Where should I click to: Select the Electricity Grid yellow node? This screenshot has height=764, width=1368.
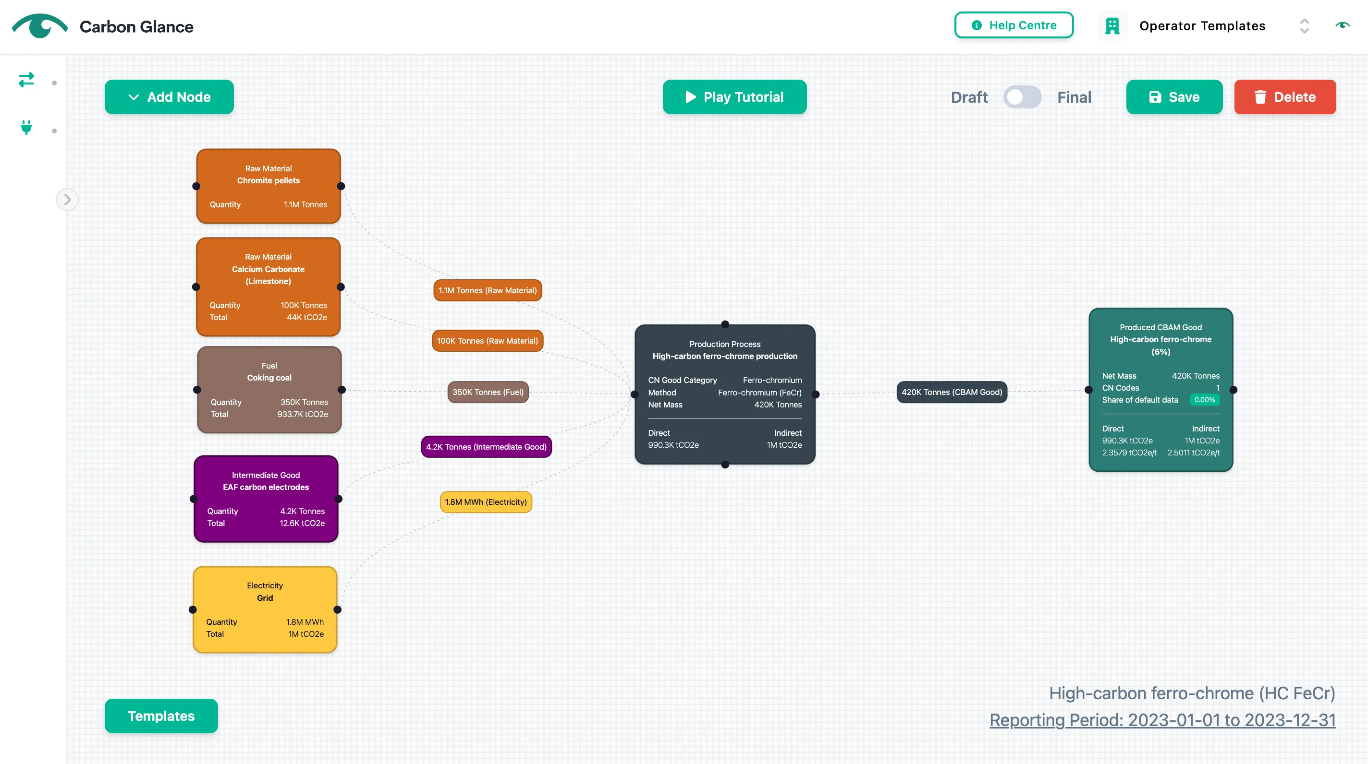pyautogui.click(x=265, y=609)
